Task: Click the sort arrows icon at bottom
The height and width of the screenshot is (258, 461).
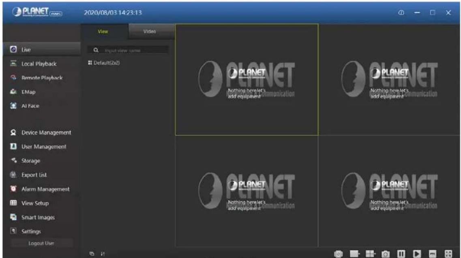Action: pyautogui.click(x=103, y=254)
